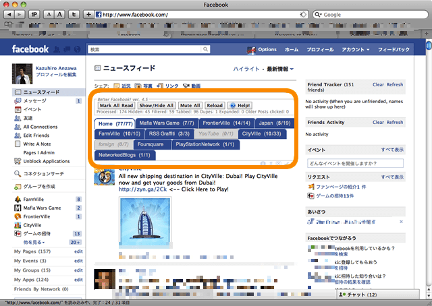
Task: Switch to YouTube (0/1) tab
Action: click(x=216, y=133)
